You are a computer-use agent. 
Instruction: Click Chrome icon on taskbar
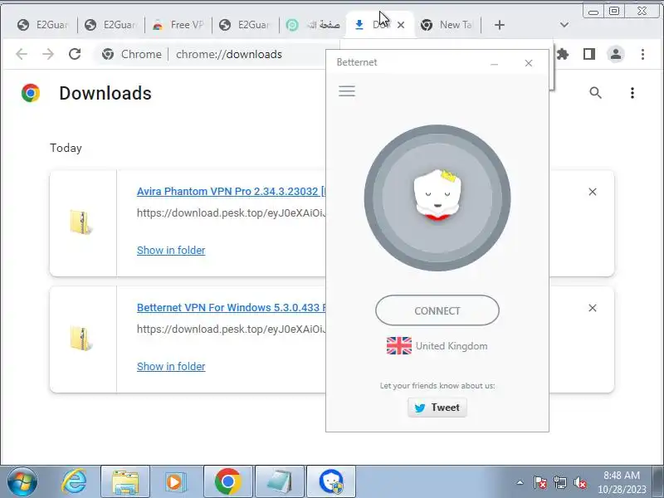pos(227,482)
